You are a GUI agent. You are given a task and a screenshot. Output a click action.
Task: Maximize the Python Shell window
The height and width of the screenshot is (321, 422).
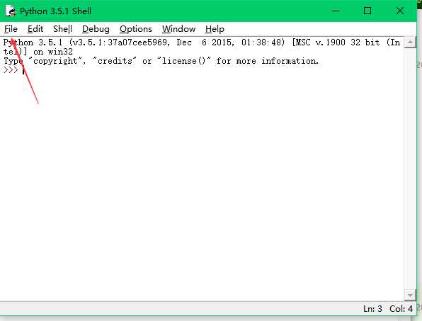(367, 11)
